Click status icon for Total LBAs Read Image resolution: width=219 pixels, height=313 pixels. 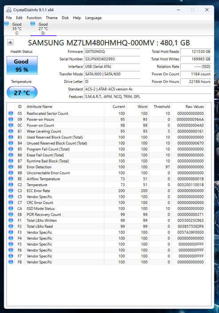coord(11,226)
